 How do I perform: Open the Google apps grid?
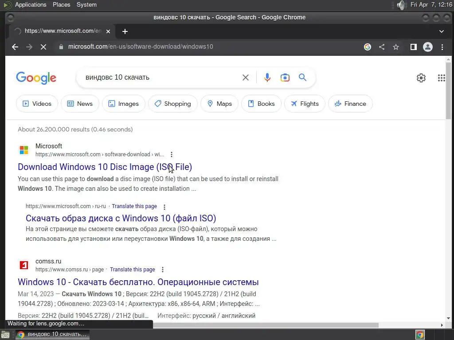(x=442, y=78)
